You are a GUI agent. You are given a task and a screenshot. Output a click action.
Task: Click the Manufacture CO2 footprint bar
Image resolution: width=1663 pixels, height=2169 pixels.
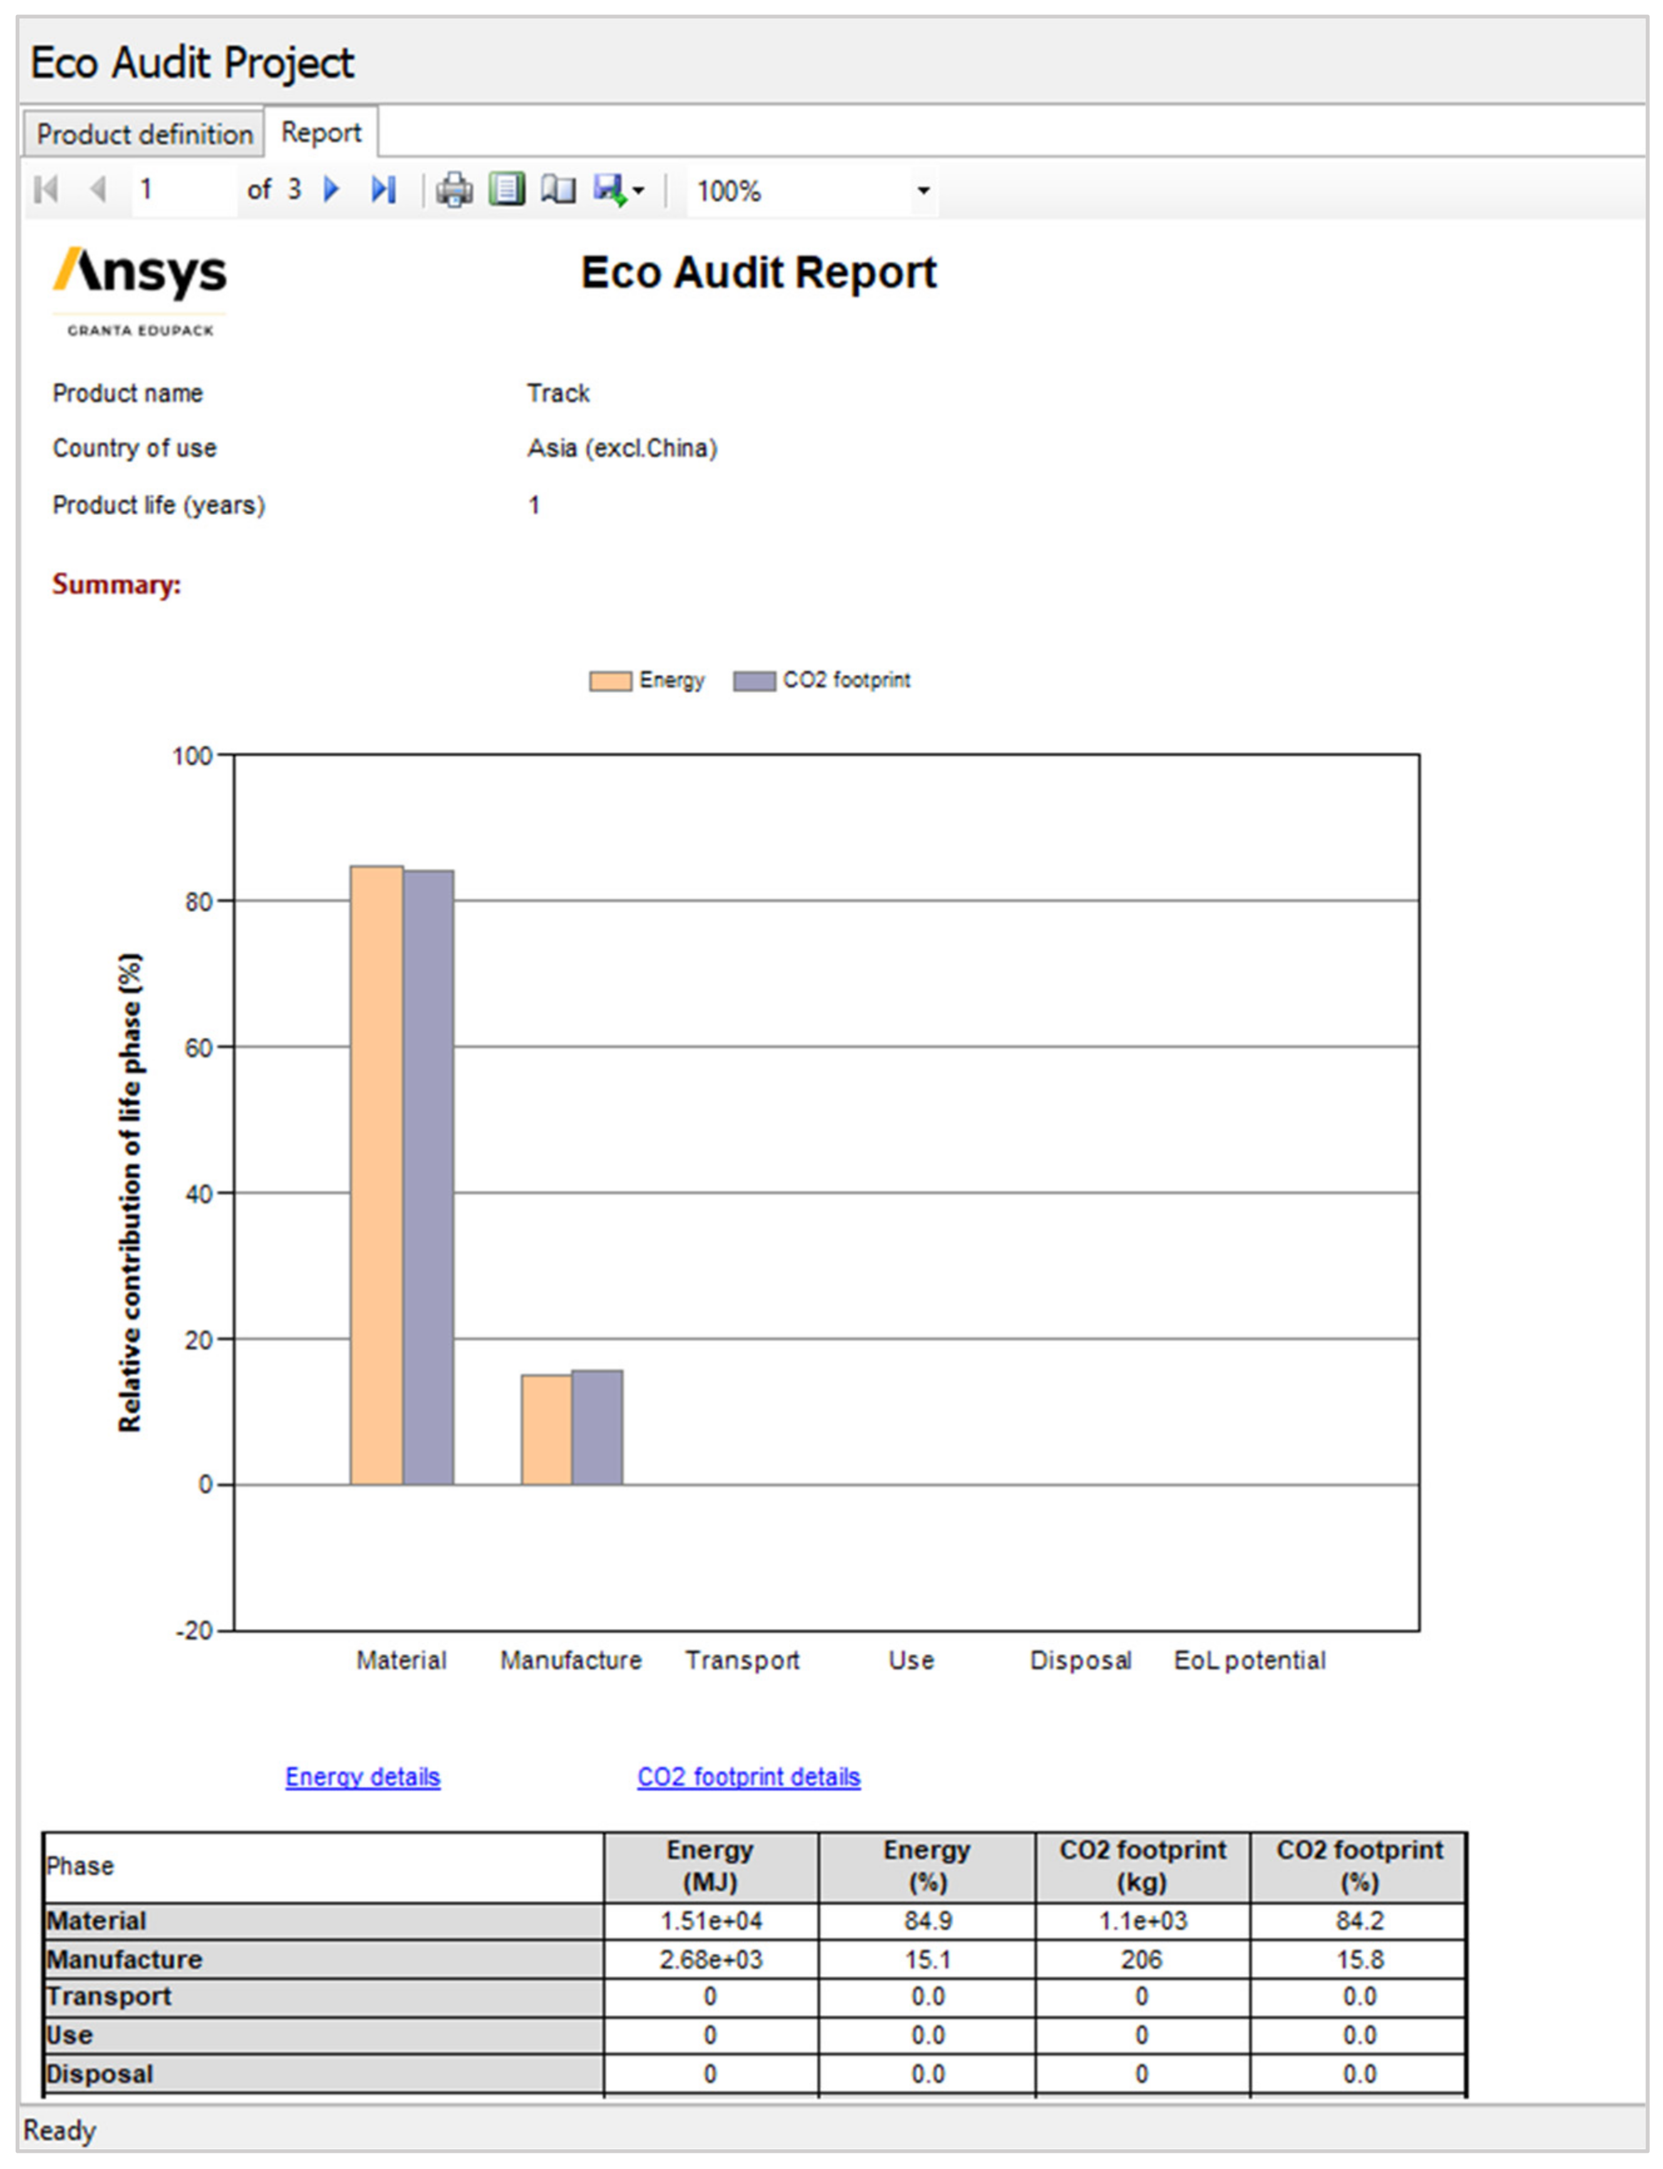click(598, 1427)
